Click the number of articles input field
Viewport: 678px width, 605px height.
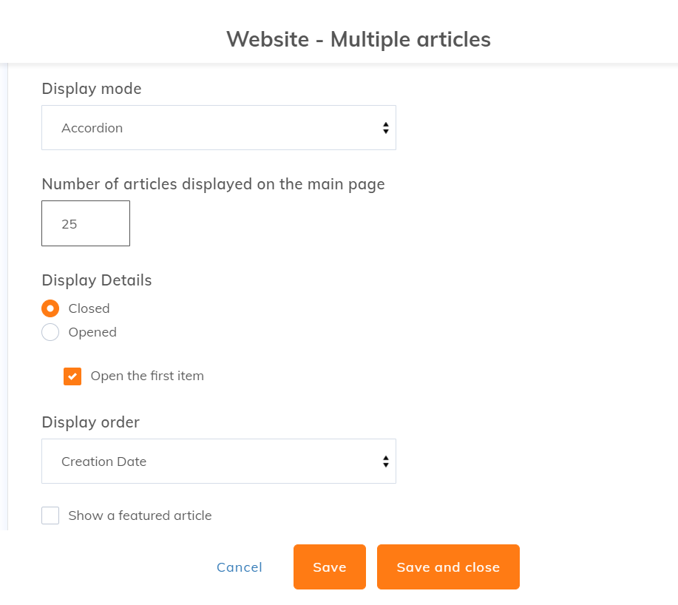coord(86,223)
